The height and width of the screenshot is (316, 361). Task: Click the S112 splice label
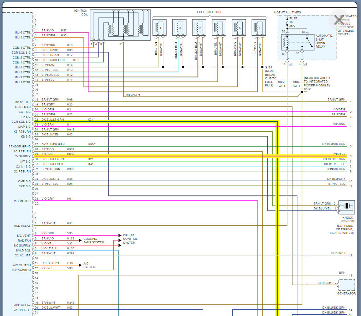(307, 89)
